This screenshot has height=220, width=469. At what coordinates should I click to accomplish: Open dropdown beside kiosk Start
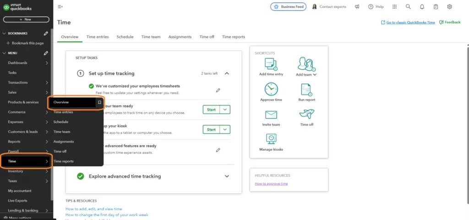tap(225, 130)
